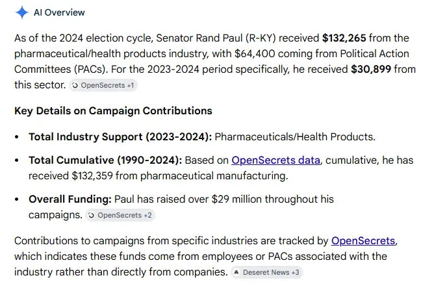
Task: Open the OpenSecrets +2 source chip
Action: pos(120,215)
